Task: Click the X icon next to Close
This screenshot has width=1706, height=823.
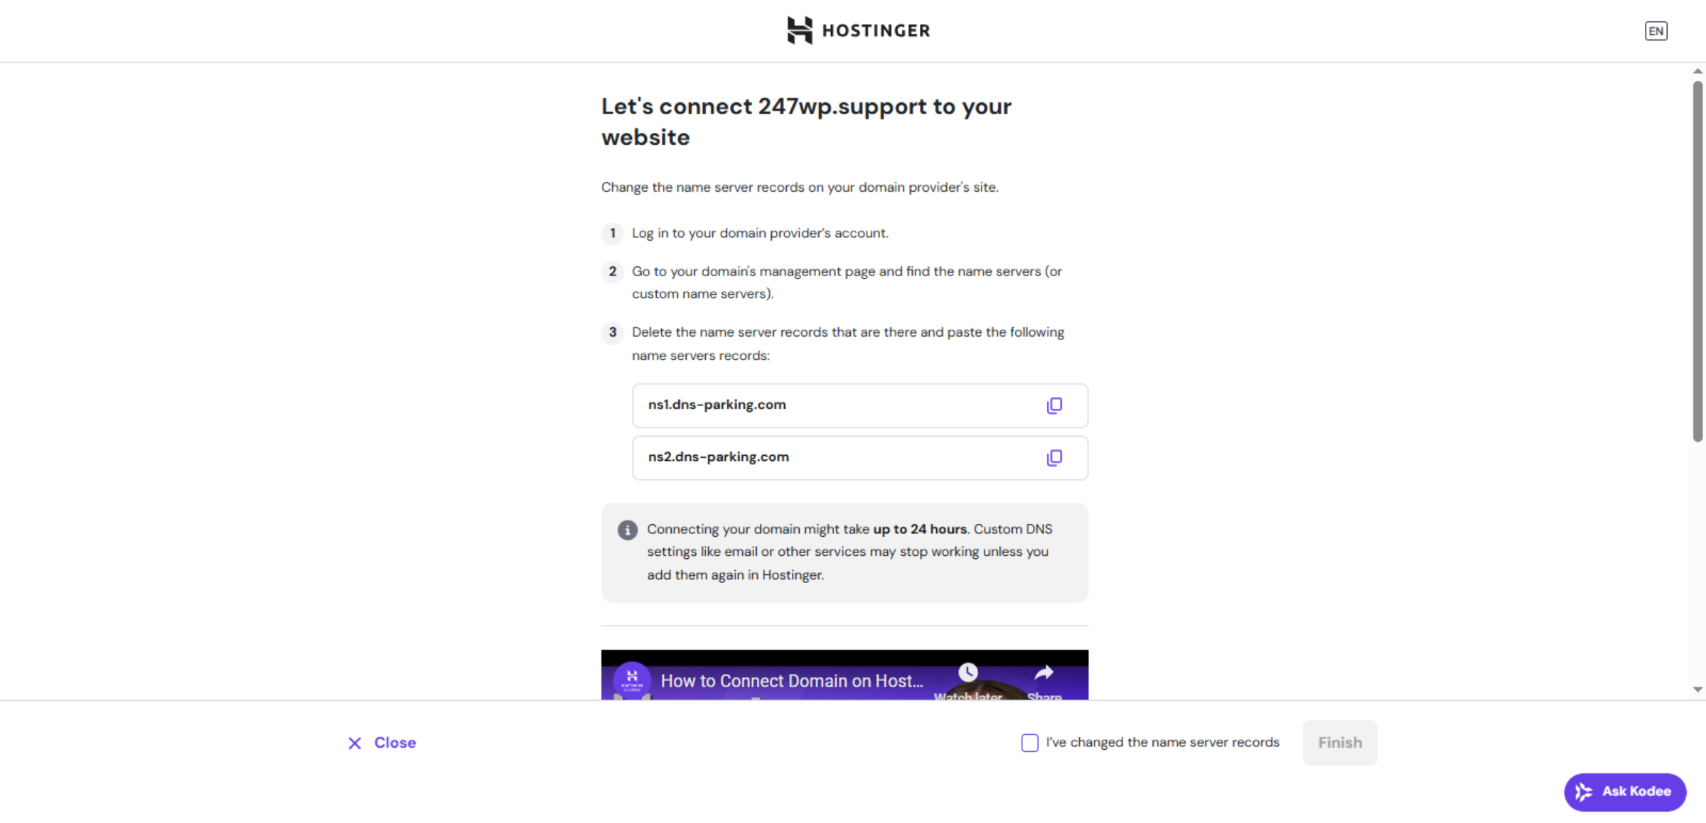Action: point(355,743)
